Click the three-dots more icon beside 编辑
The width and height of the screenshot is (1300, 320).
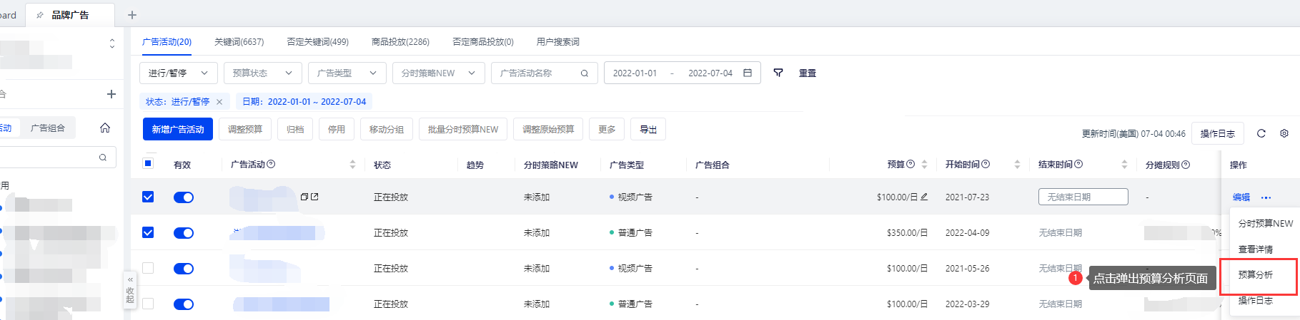click(1266, 197)
